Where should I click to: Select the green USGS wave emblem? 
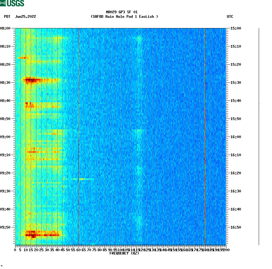[x=4, y=3]
